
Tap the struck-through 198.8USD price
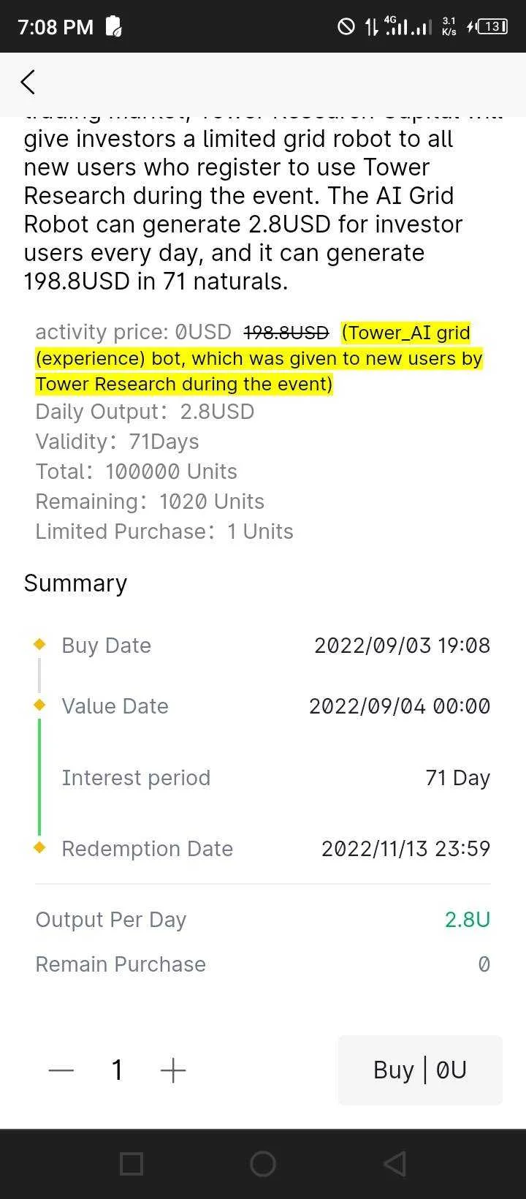(286, 333)
